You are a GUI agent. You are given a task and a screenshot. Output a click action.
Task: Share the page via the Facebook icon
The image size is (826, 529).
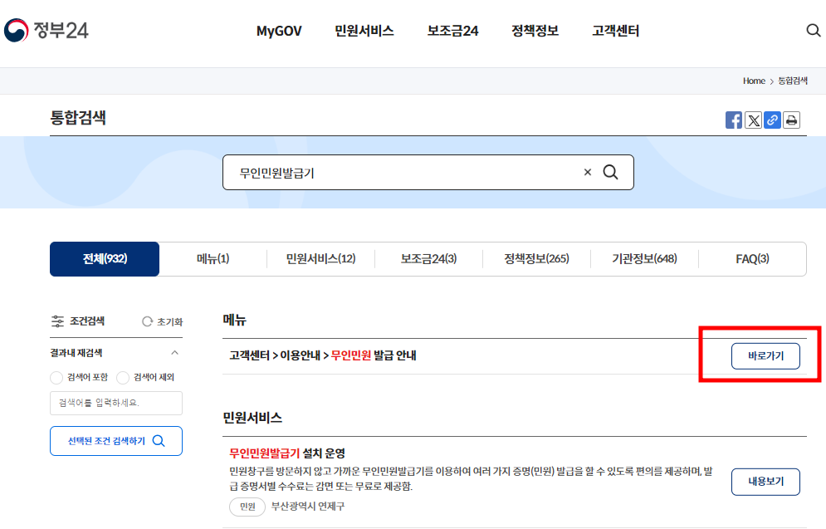point(733,120)
